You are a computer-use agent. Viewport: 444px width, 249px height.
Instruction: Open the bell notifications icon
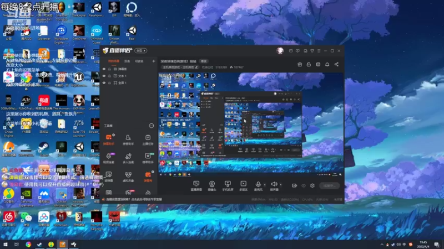click(327, 64)
